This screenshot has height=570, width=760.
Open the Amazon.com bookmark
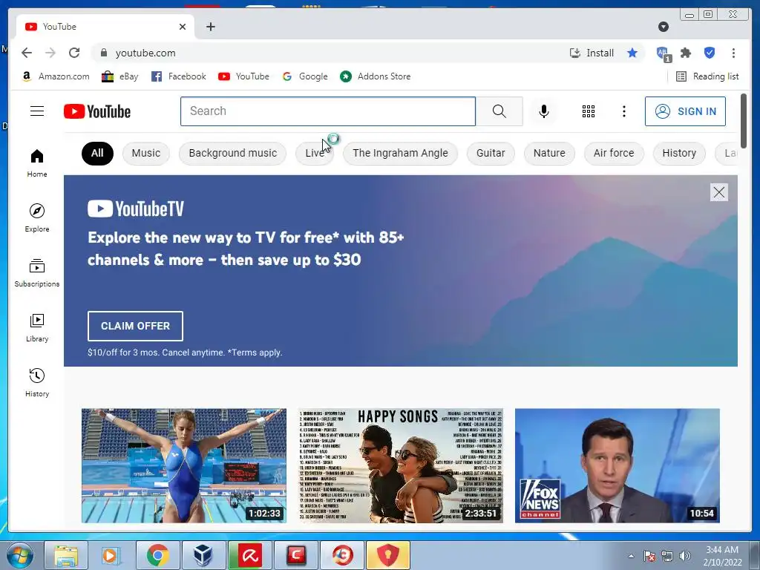click(56, 76)
